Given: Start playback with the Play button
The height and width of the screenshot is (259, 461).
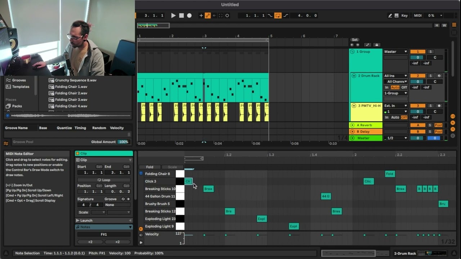Looking at the screenshot, I should (x=173, y=15).
